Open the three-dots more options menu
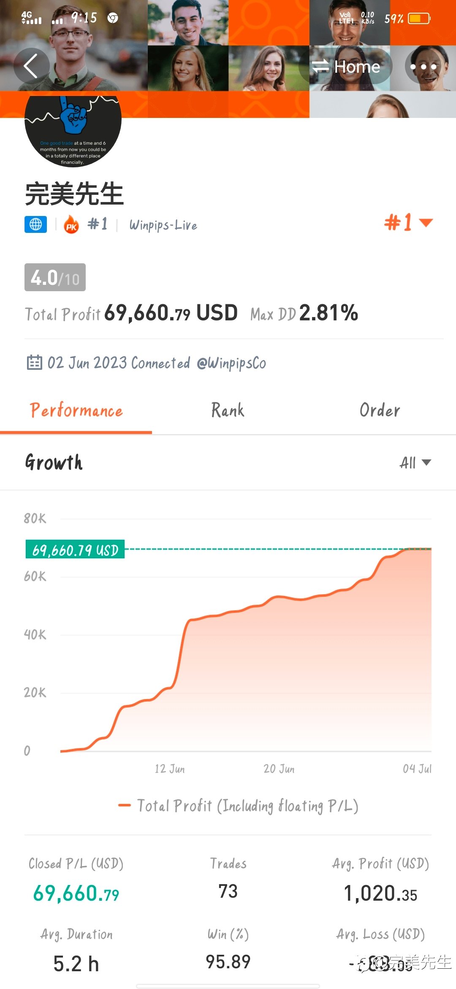Screen dimensions: 456x989 point(423,66)
